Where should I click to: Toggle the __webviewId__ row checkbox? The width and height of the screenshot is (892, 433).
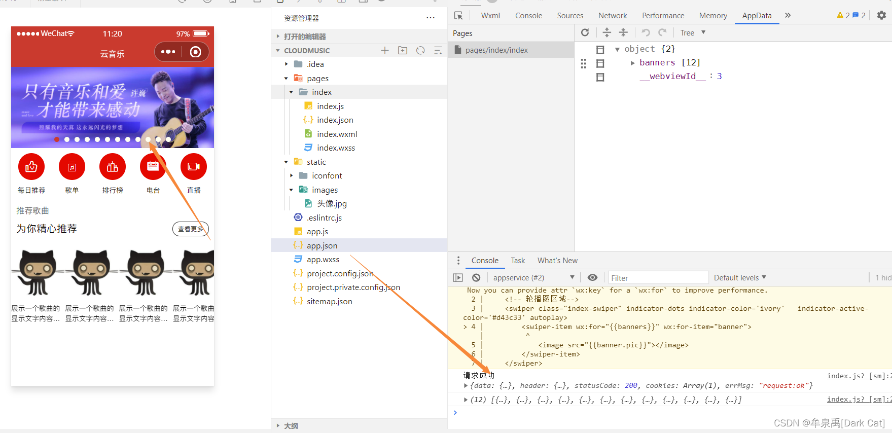pos(600,77)
